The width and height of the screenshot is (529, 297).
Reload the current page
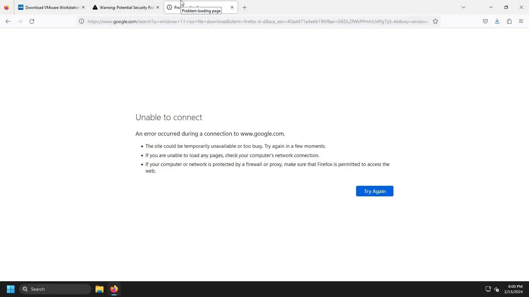32,21
